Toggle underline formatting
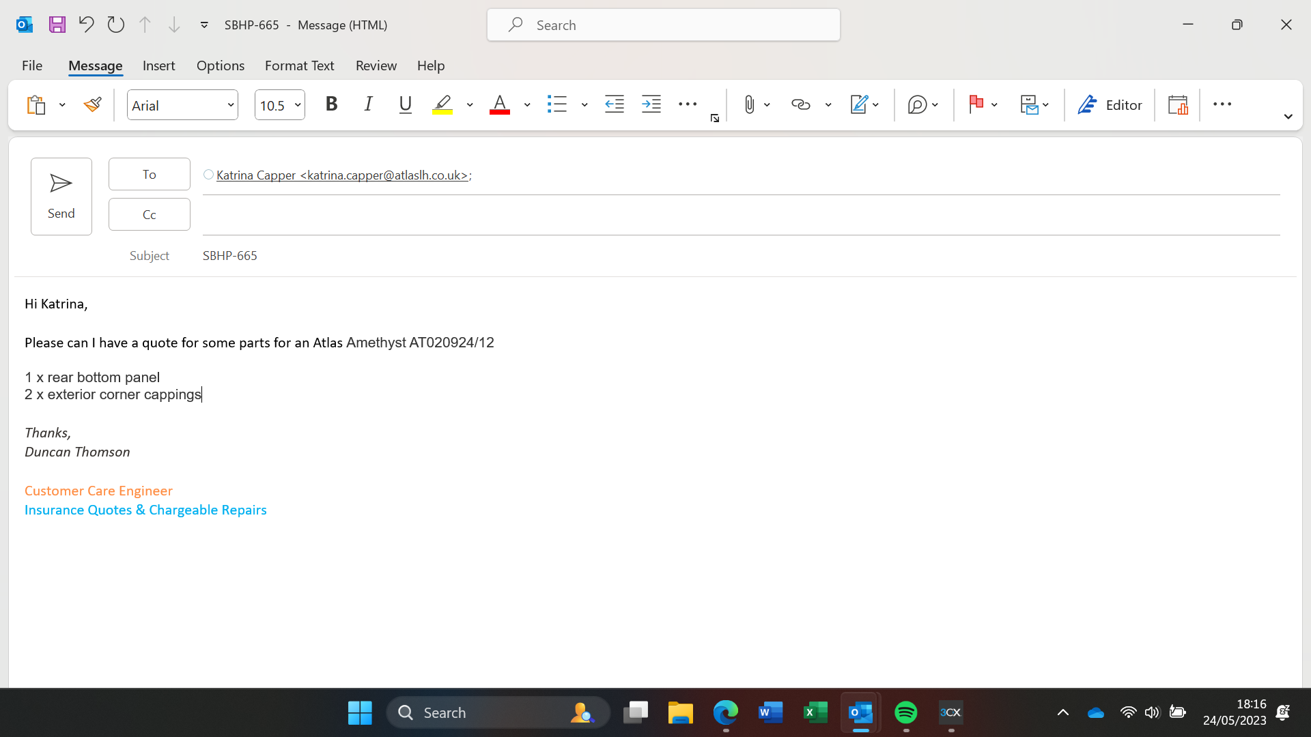Image resolution: width=1311 pixels, height=737 pixels. [x=405, y=104]
